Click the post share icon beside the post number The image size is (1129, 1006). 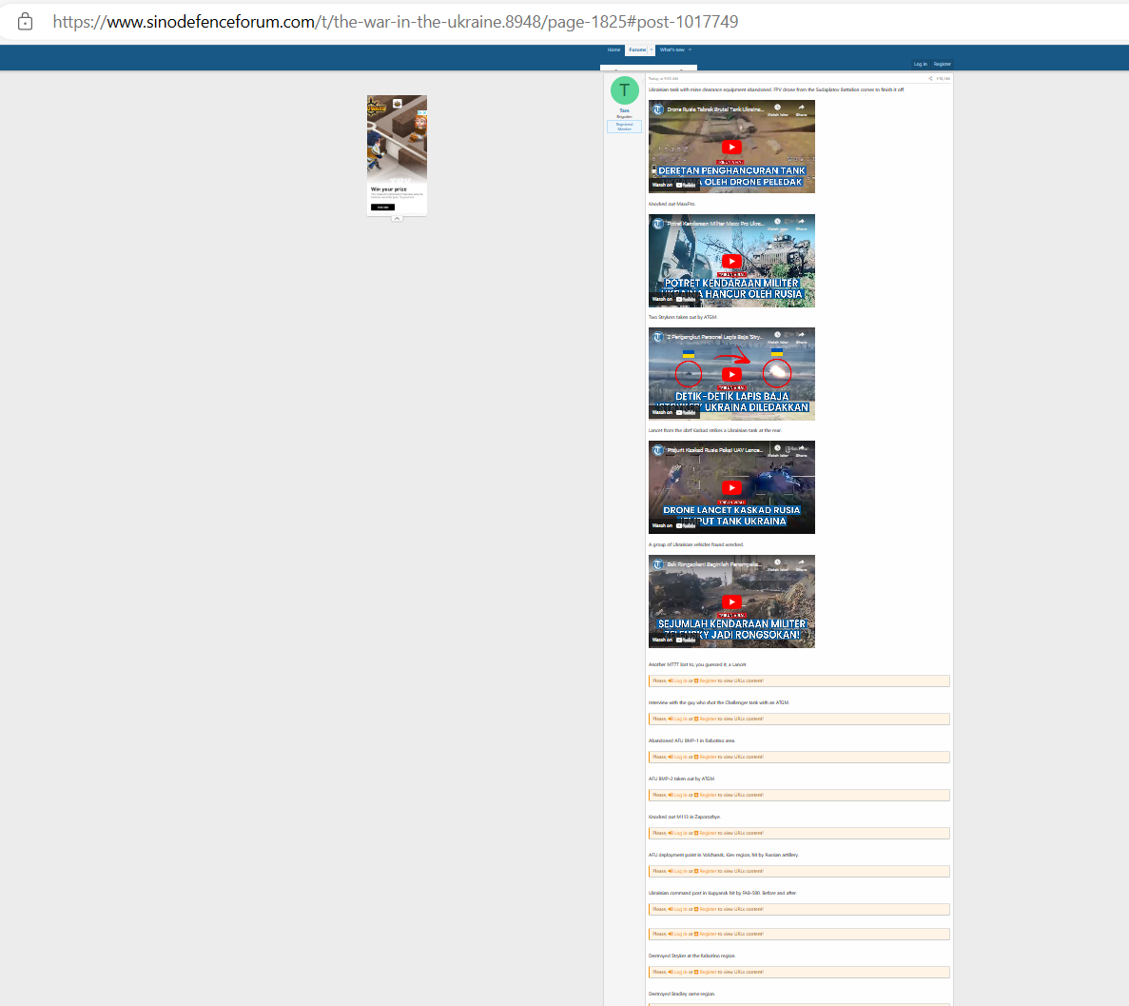pos(930,78)
